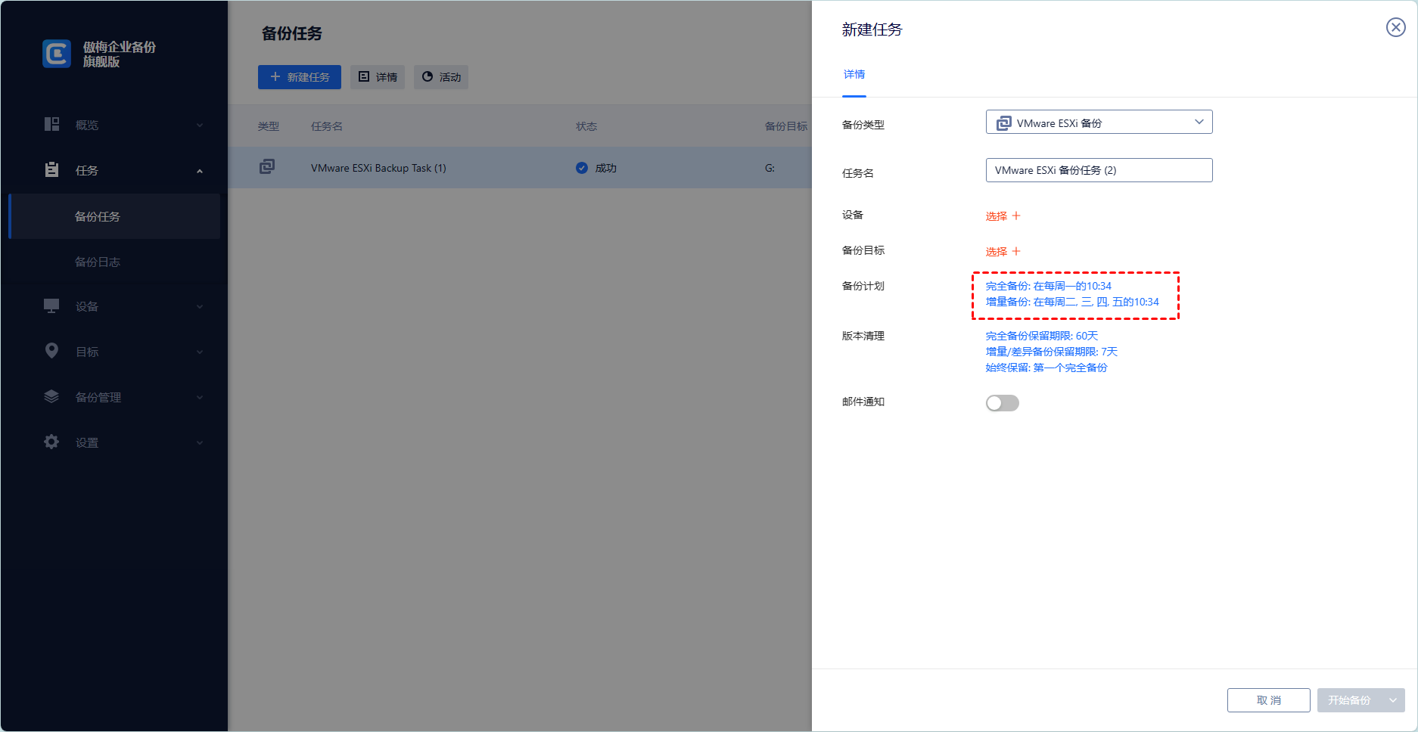
Task: Click the backup target Select (选择 +) link
Action: click(x=1003, y=252)
